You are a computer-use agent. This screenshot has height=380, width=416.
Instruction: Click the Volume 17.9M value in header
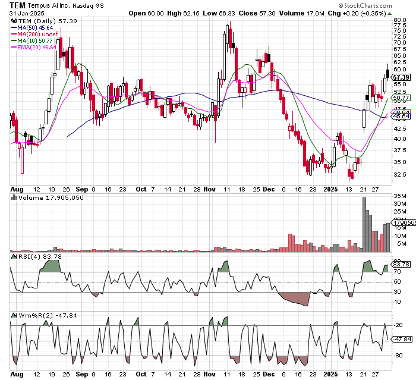pos(302,13)
